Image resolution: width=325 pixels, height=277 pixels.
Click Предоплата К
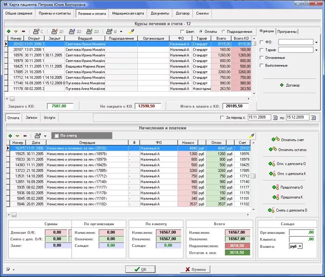(288, 197)
